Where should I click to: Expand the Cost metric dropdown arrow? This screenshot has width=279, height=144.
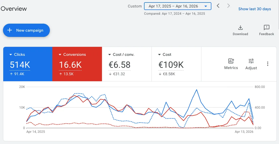coord(160,55)
